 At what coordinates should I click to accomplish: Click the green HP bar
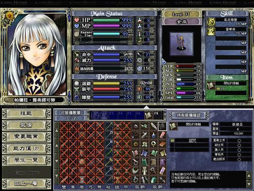coord(106,20)
